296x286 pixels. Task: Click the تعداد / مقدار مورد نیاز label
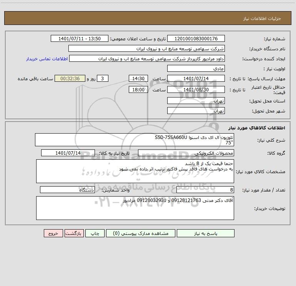(264, 190)
